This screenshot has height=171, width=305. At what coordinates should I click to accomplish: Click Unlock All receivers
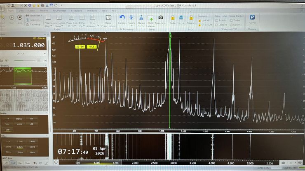click(x=206, y=24)
